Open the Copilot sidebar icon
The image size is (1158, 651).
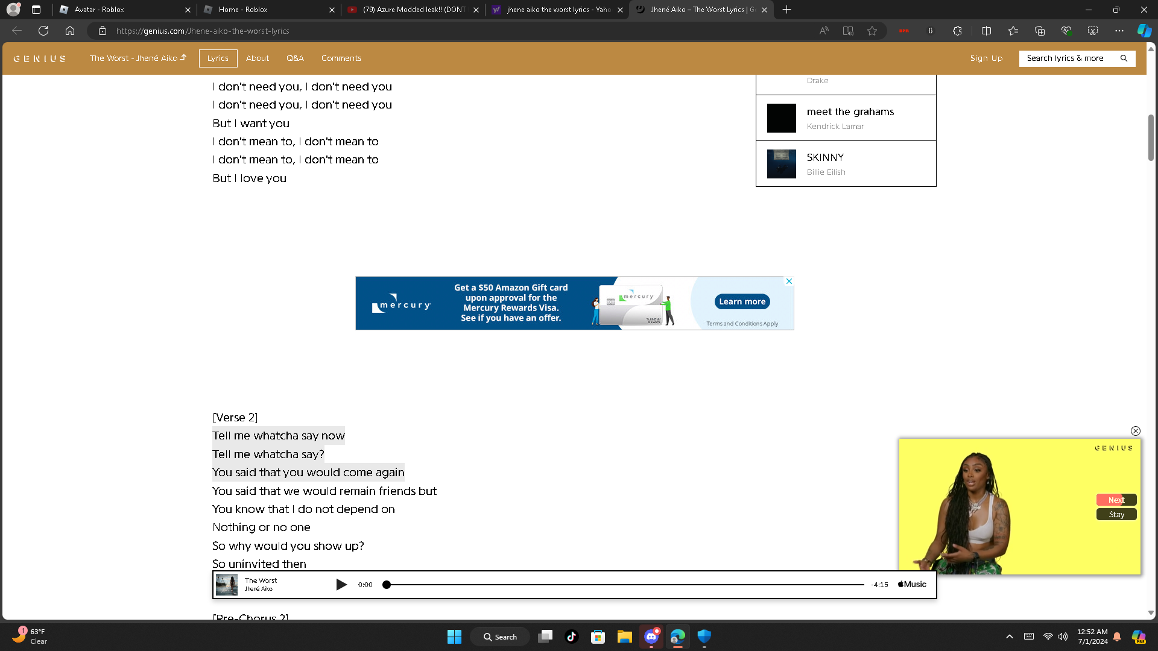(1144, 31)
